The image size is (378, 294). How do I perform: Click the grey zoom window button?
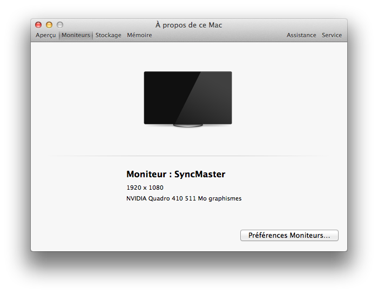pyautogui.click(x=60, y=25)
